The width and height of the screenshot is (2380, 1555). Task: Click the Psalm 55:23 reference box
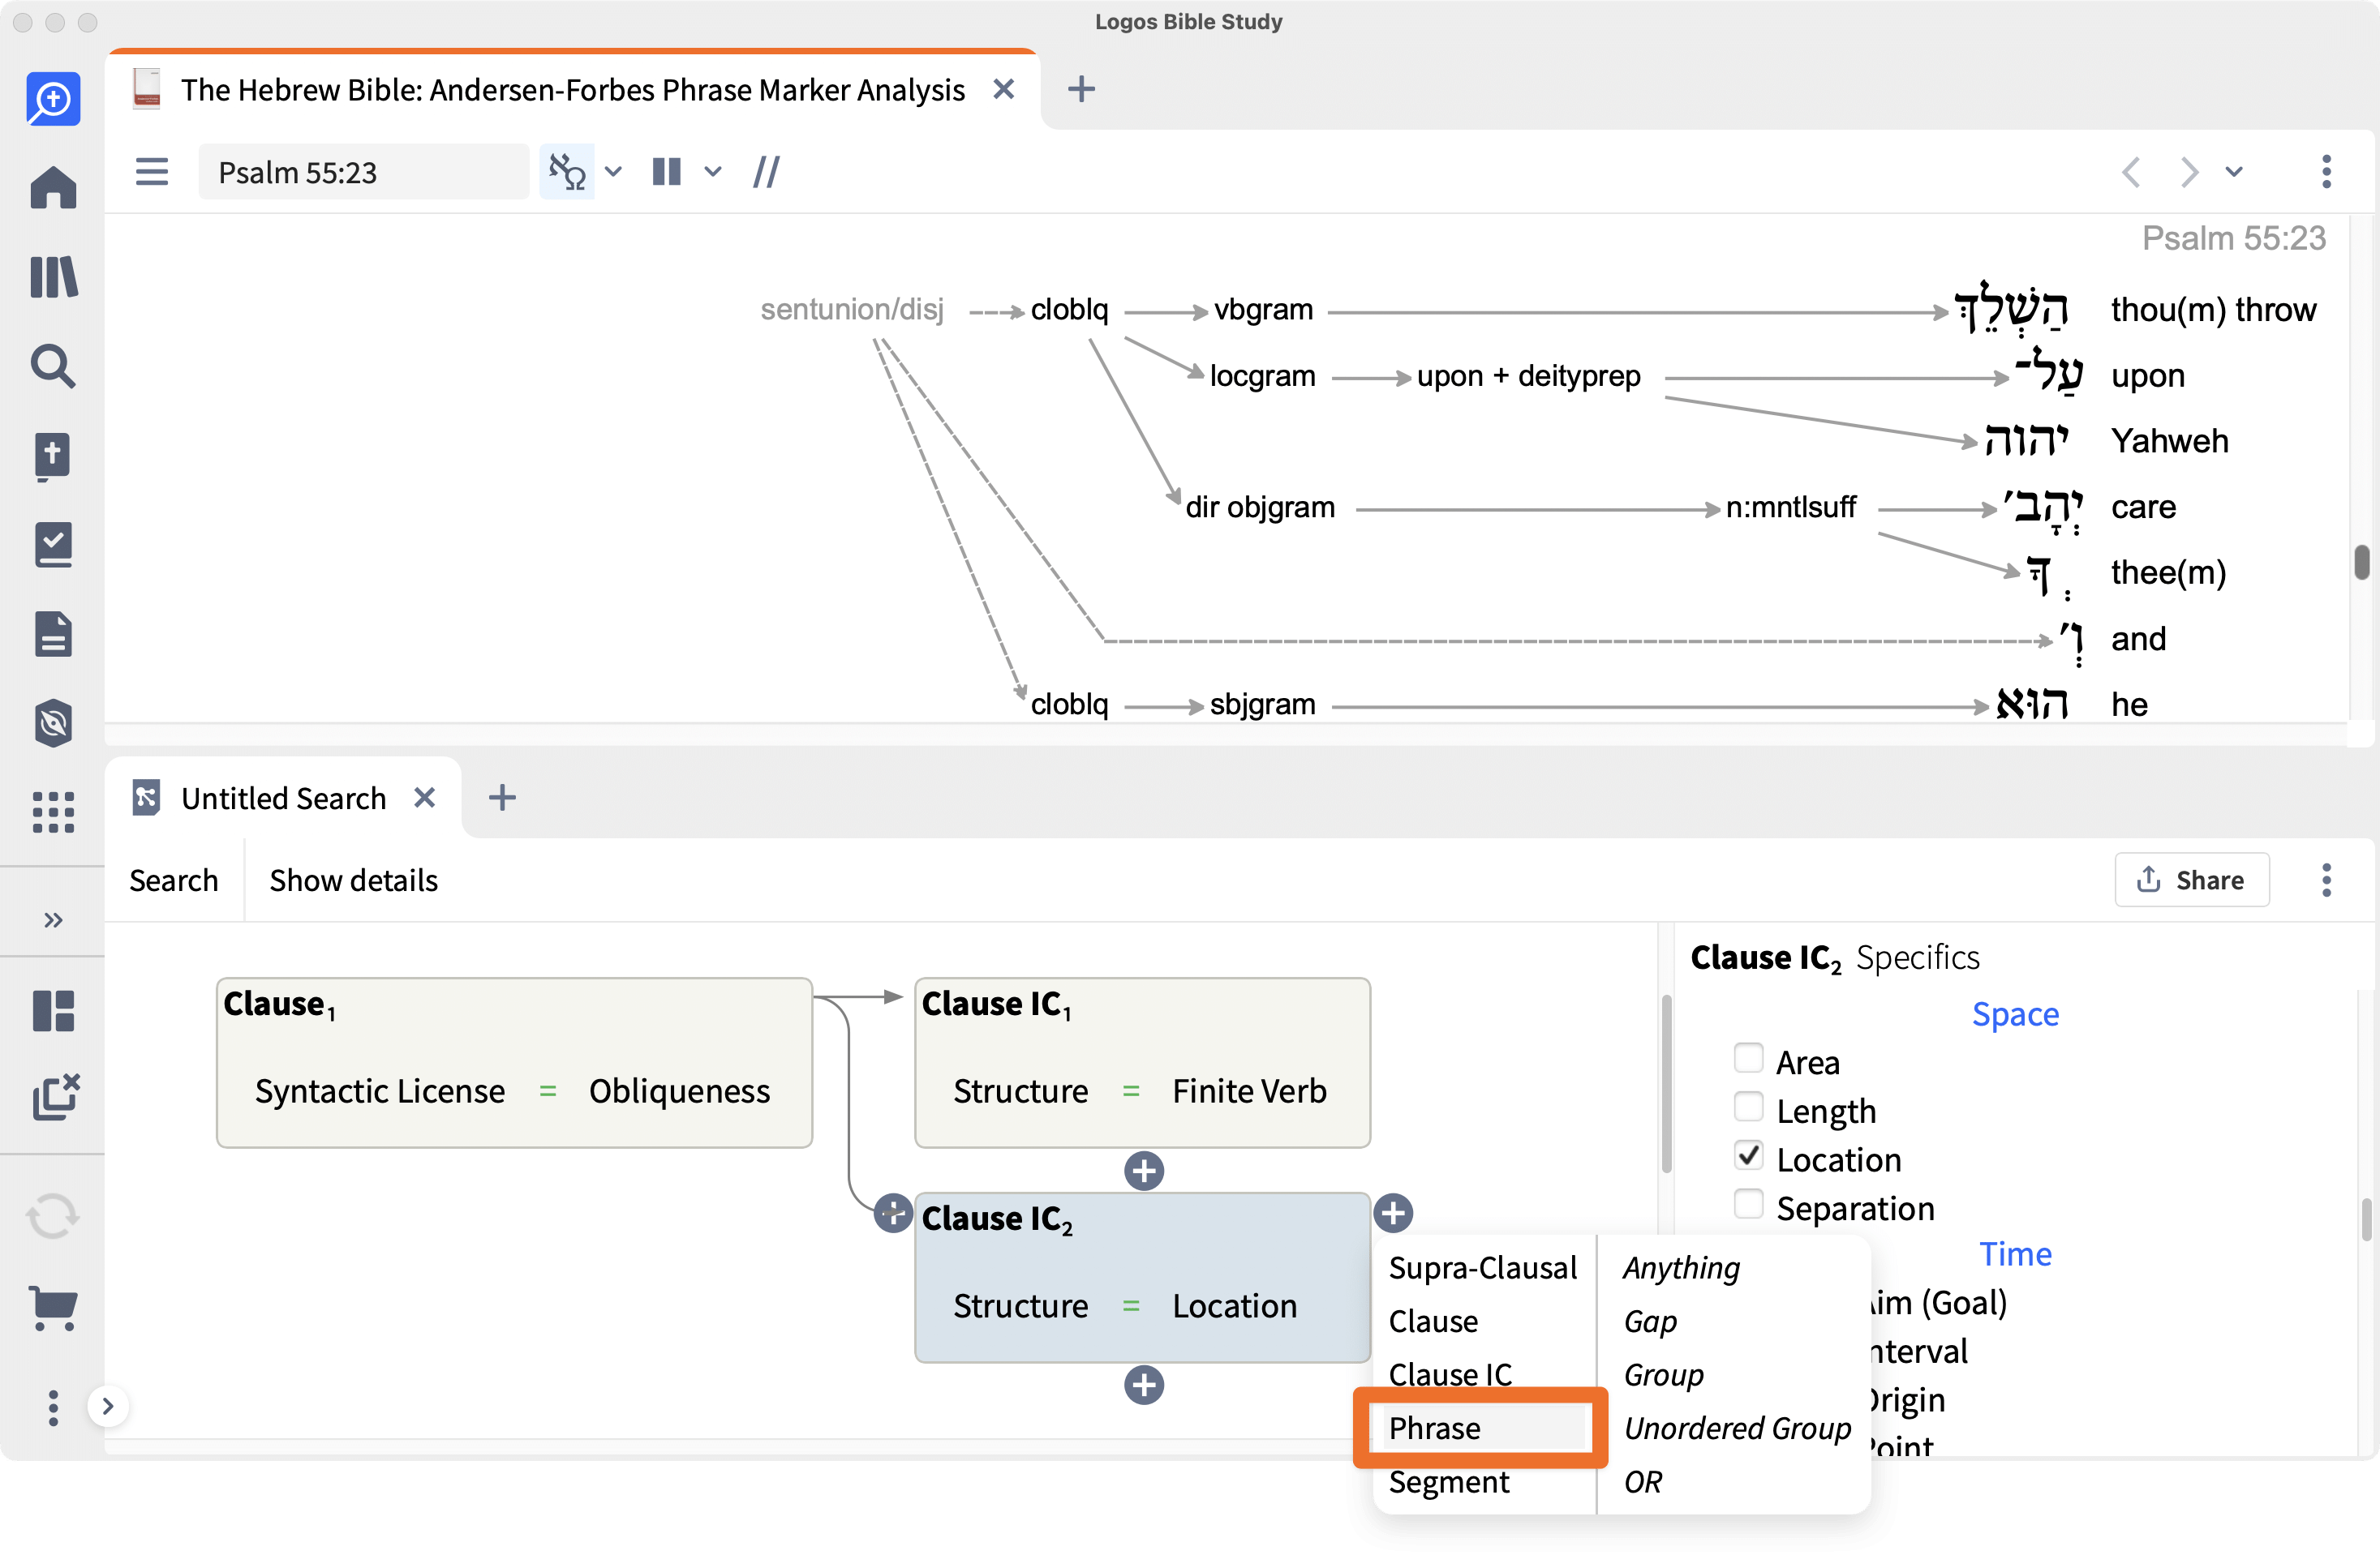[363, 172]
